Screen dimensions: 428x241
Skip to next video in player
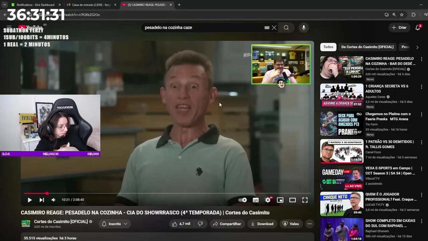[x=41, y=200]
